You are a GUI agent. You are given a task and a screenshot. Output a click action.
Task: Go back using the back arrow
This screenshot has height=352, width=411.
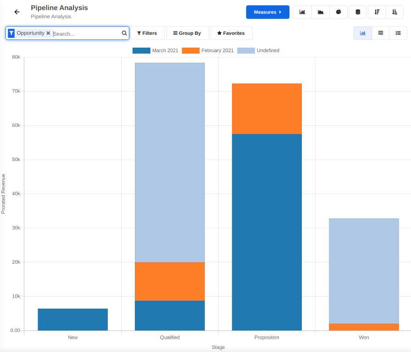pyautogui.click(x=17, y=12)
